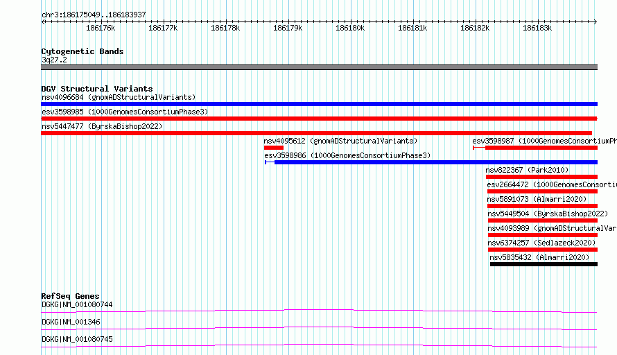Click nsv4093989 gnomAD variant label
The image size is (617, 355).
click(552, 228)
